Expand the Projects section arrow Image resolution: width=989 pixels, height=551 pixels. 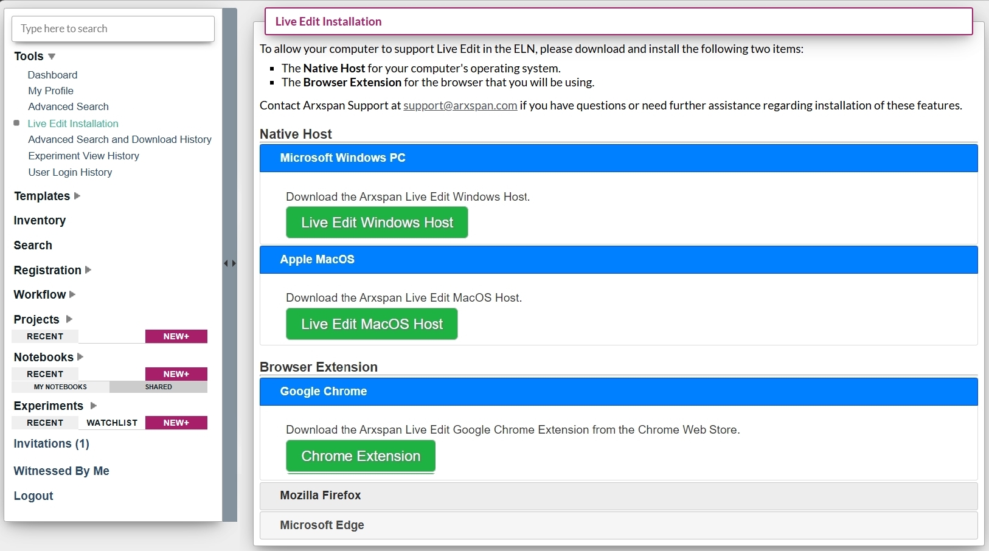pos(69,319)
